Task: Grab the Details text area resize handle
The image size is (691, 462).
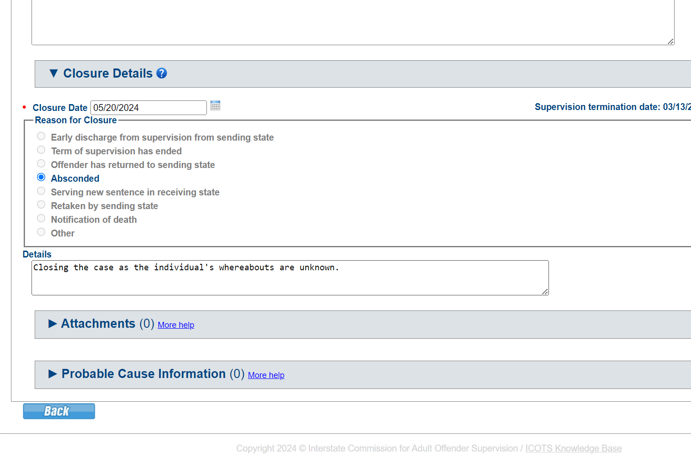Action: pyautogui.click(x=545, y=292)
